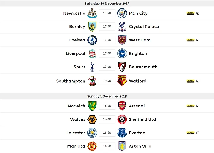Image resolution: width=214 pixels, height=153 pixels.
Task: Open the Sheffield Utd team link
Action: [x=142, y=119]
